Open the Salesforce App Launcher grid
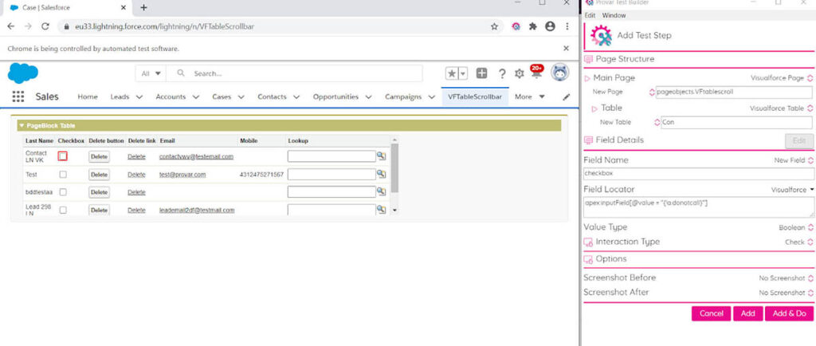Image resolution: width=816 pixels, height=346 pixels. click(x=18, y=96)
